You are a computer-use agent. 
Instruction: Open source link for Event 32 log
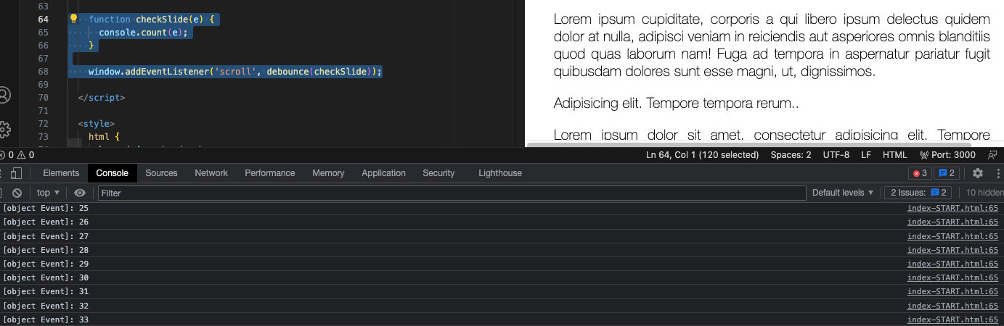[952, 306]
